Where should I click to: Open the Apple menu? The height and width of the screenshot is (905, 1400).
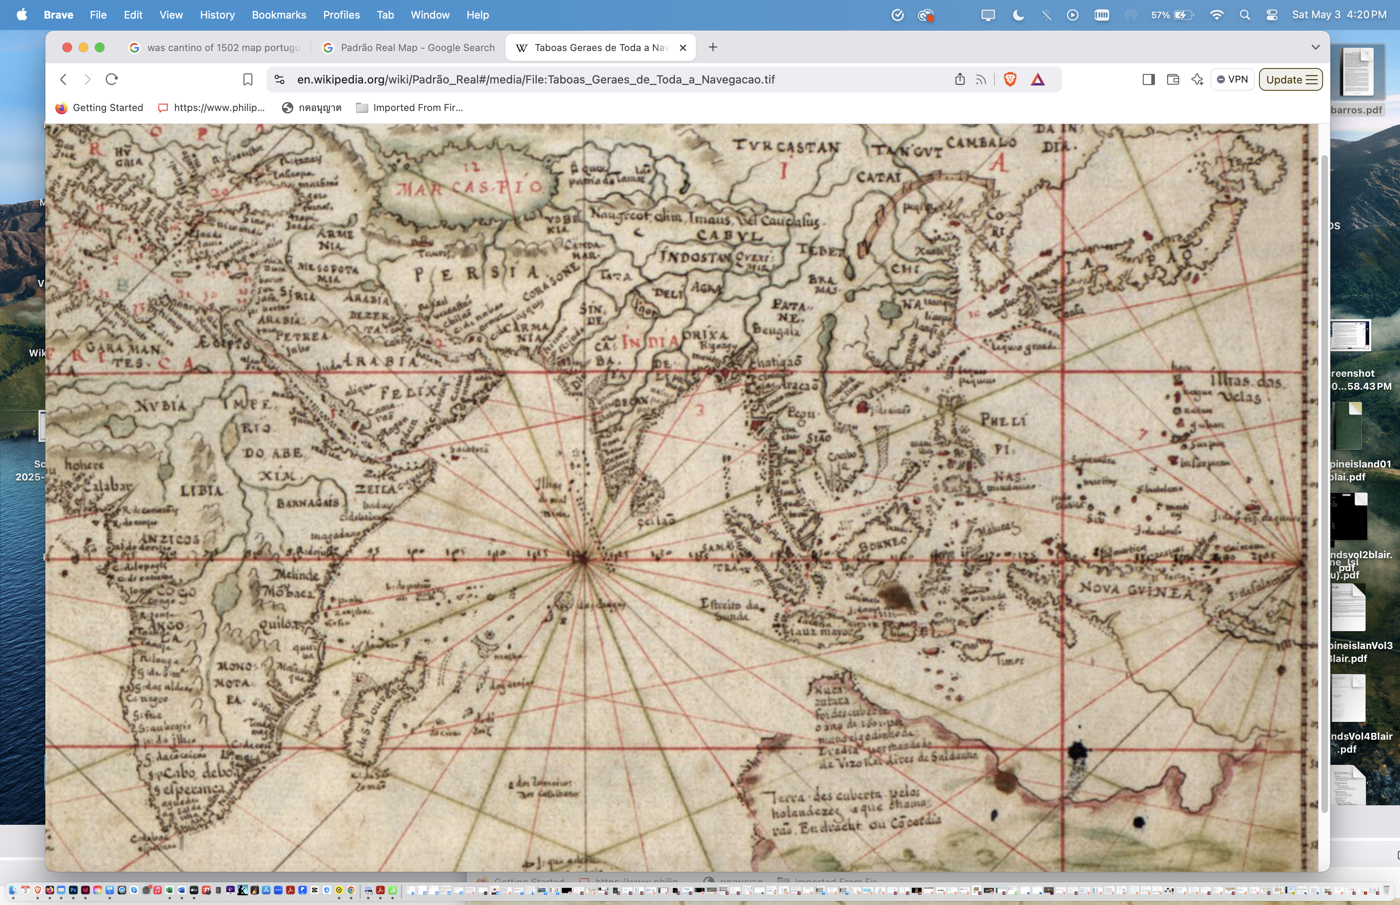coord(22,15)
